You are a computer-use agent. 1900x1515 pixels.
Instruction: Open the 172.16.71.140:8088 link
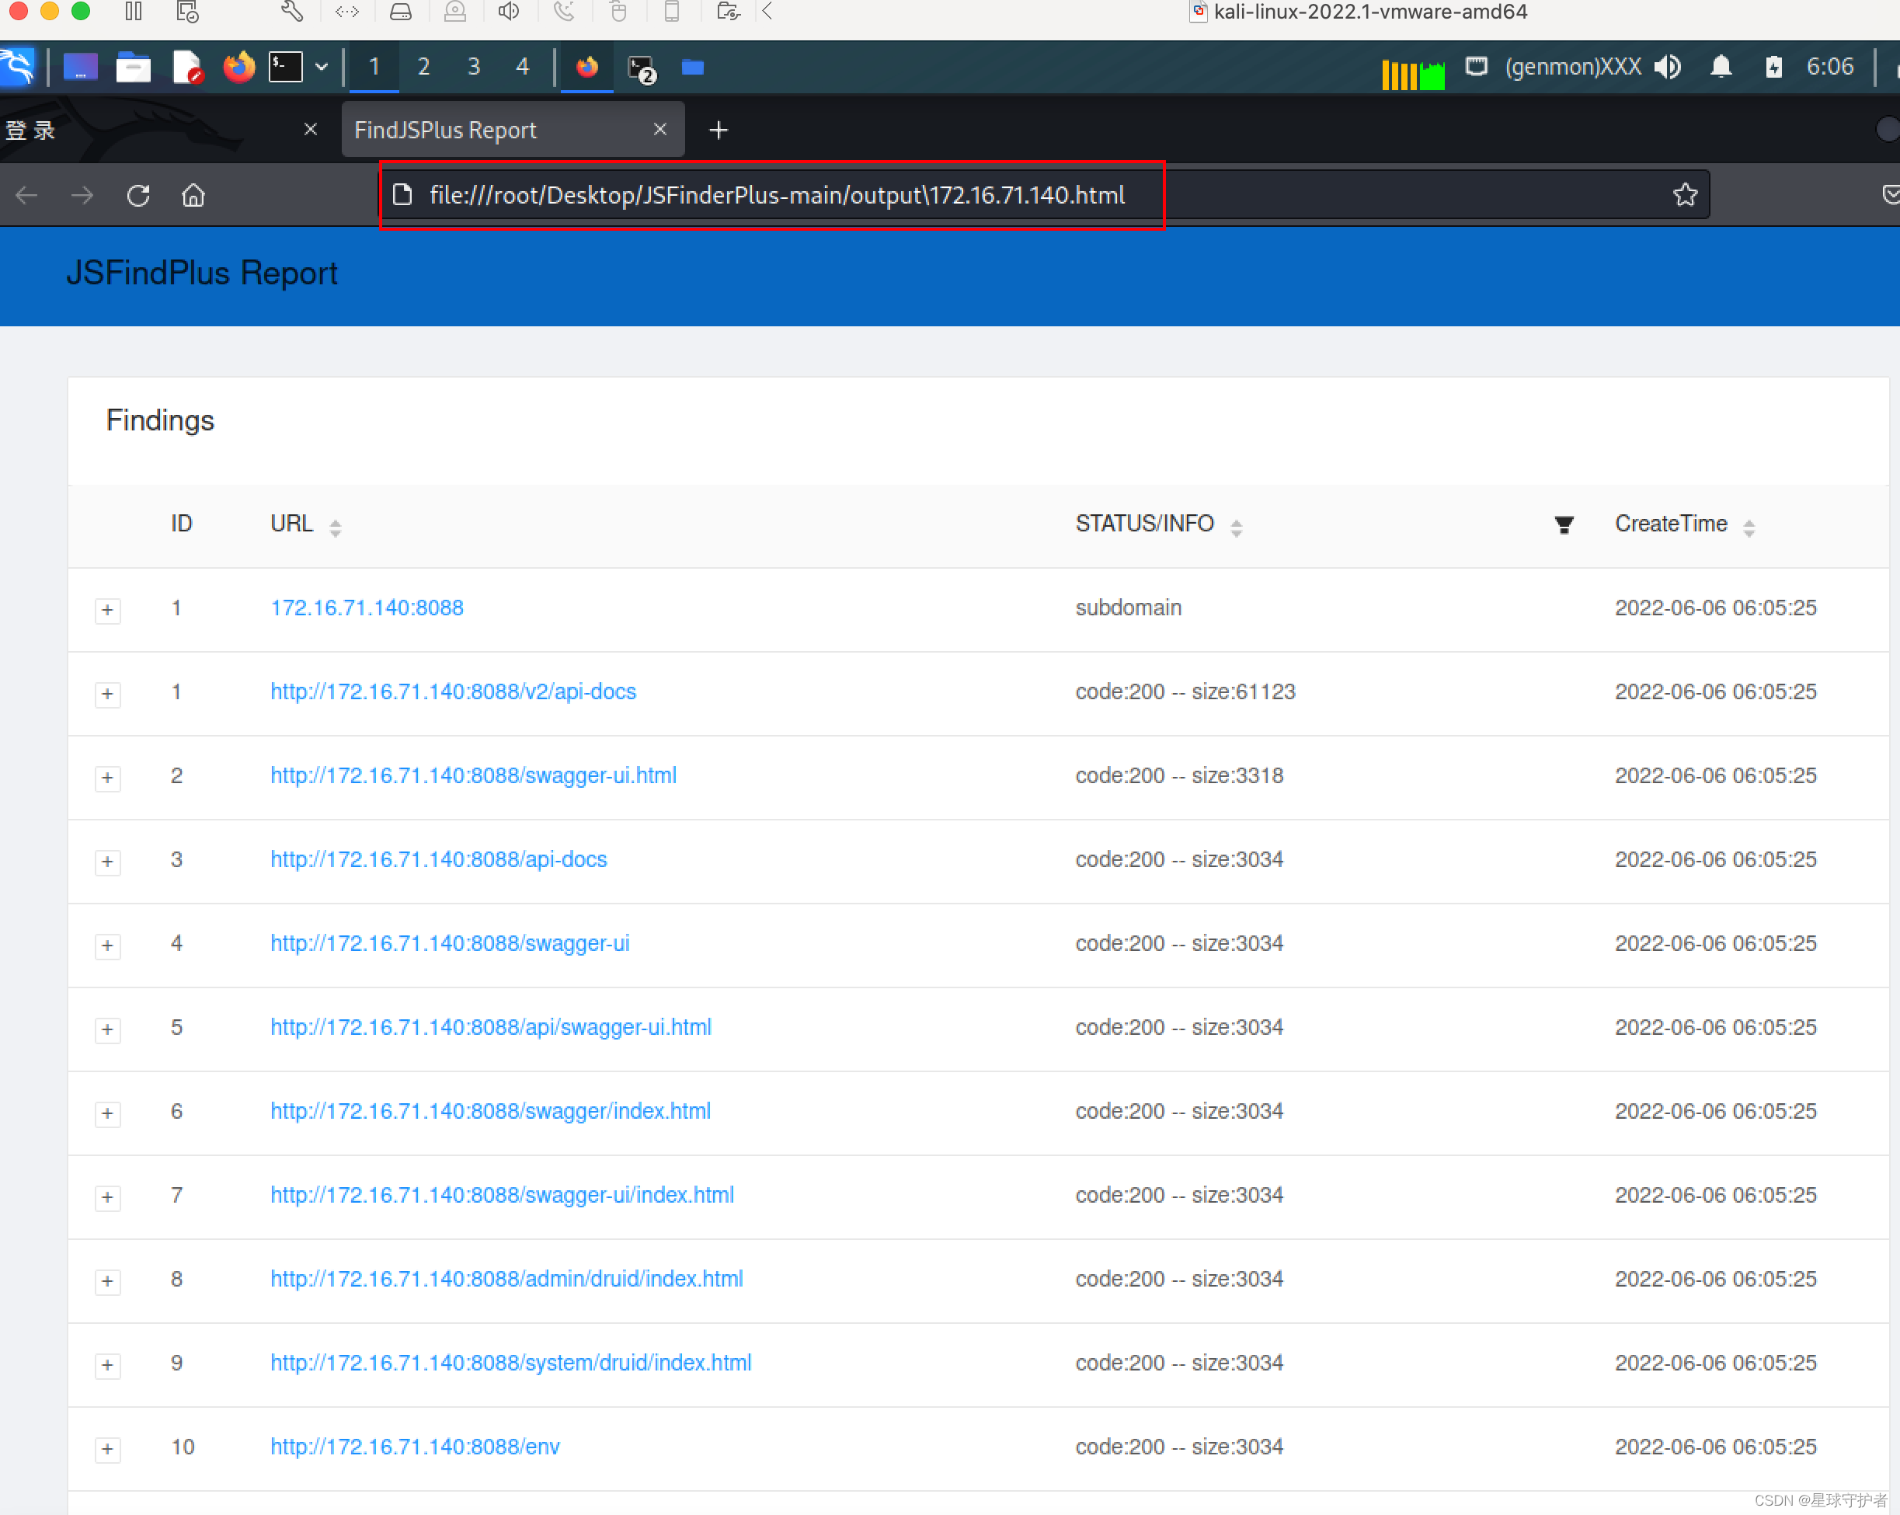(367, 608)
